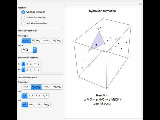Select acid H4A

click(x=45, y=96)
